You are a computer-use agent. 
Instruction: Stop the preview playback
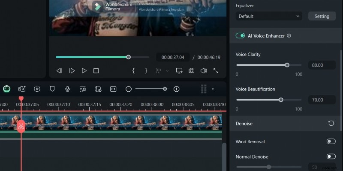(x=96, y=71)
